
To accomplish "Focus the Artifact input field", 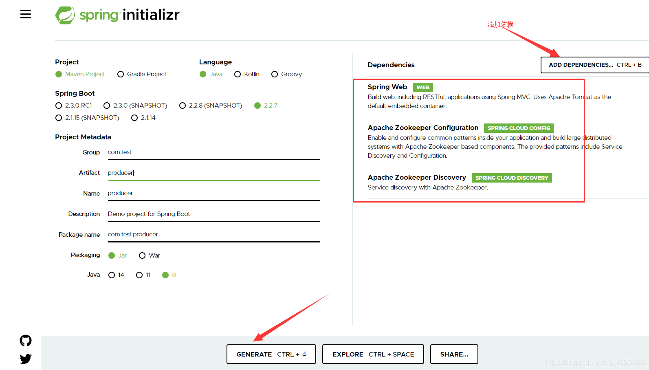I will point(213,173).
